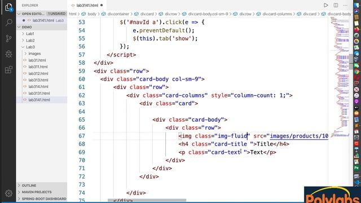Viewport: 361px width, 203px height.
Task: Click the Run play icon in editor toolbar
Action: [325, 5]
